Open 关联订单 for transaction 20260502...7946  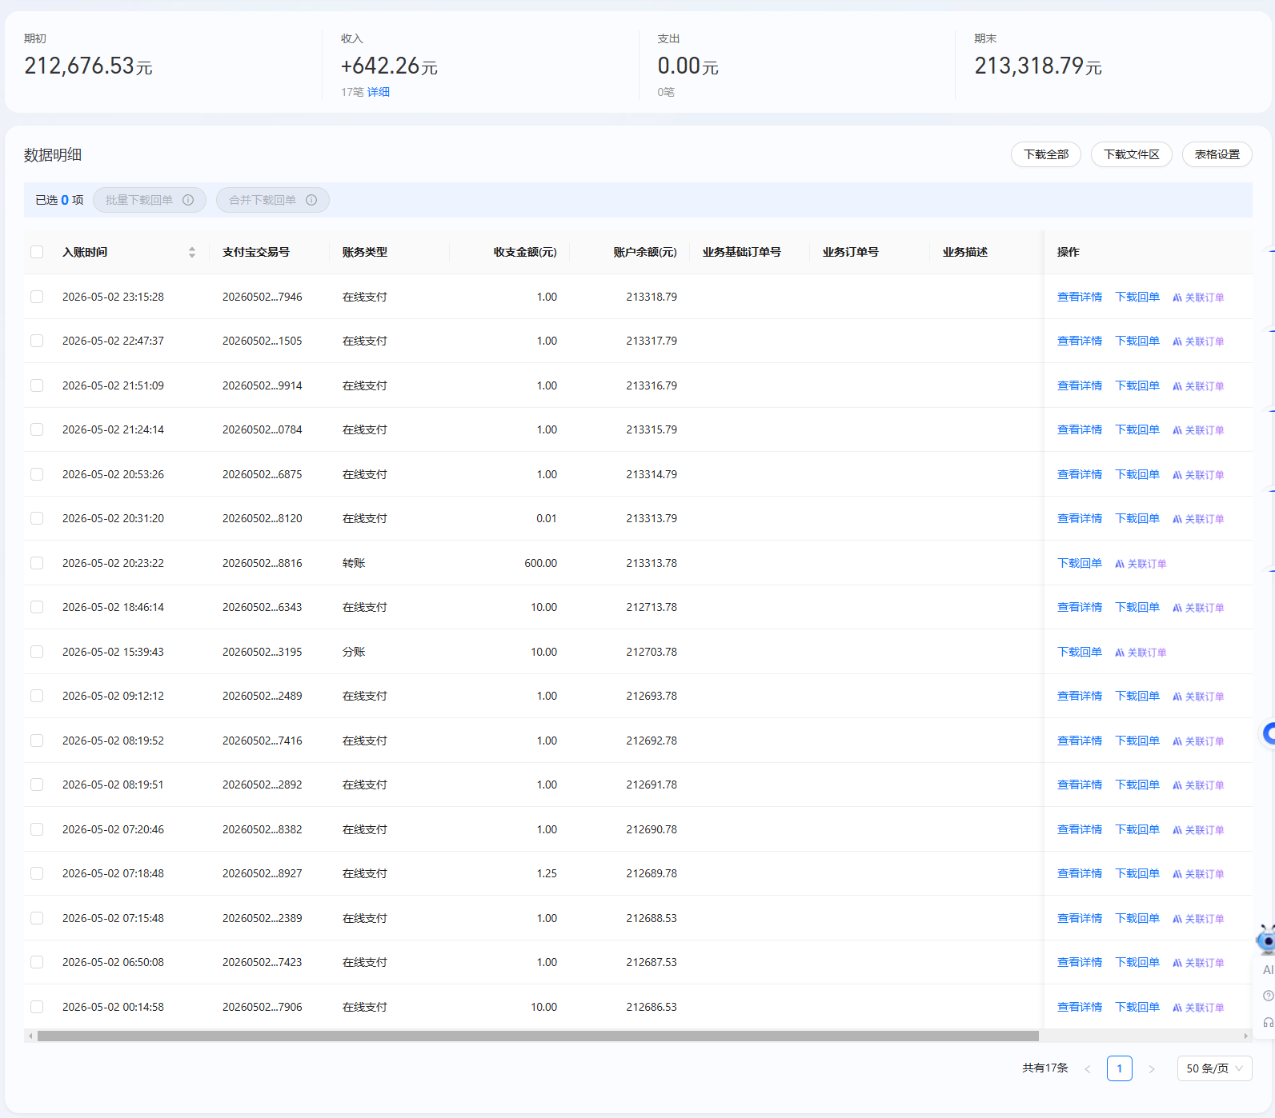tap(1198, 297)
